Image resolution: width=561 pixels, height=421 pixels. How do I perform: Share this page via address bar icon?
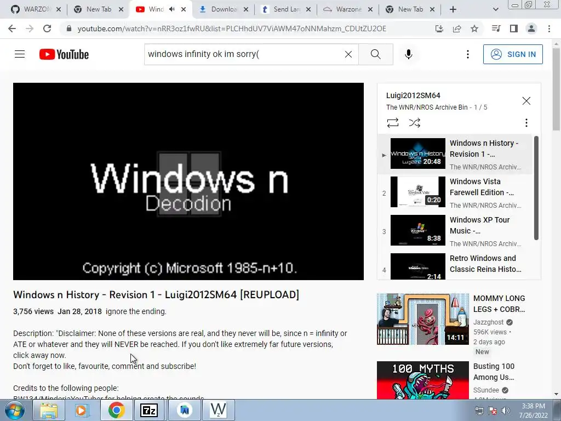click(x=457, y=29)
